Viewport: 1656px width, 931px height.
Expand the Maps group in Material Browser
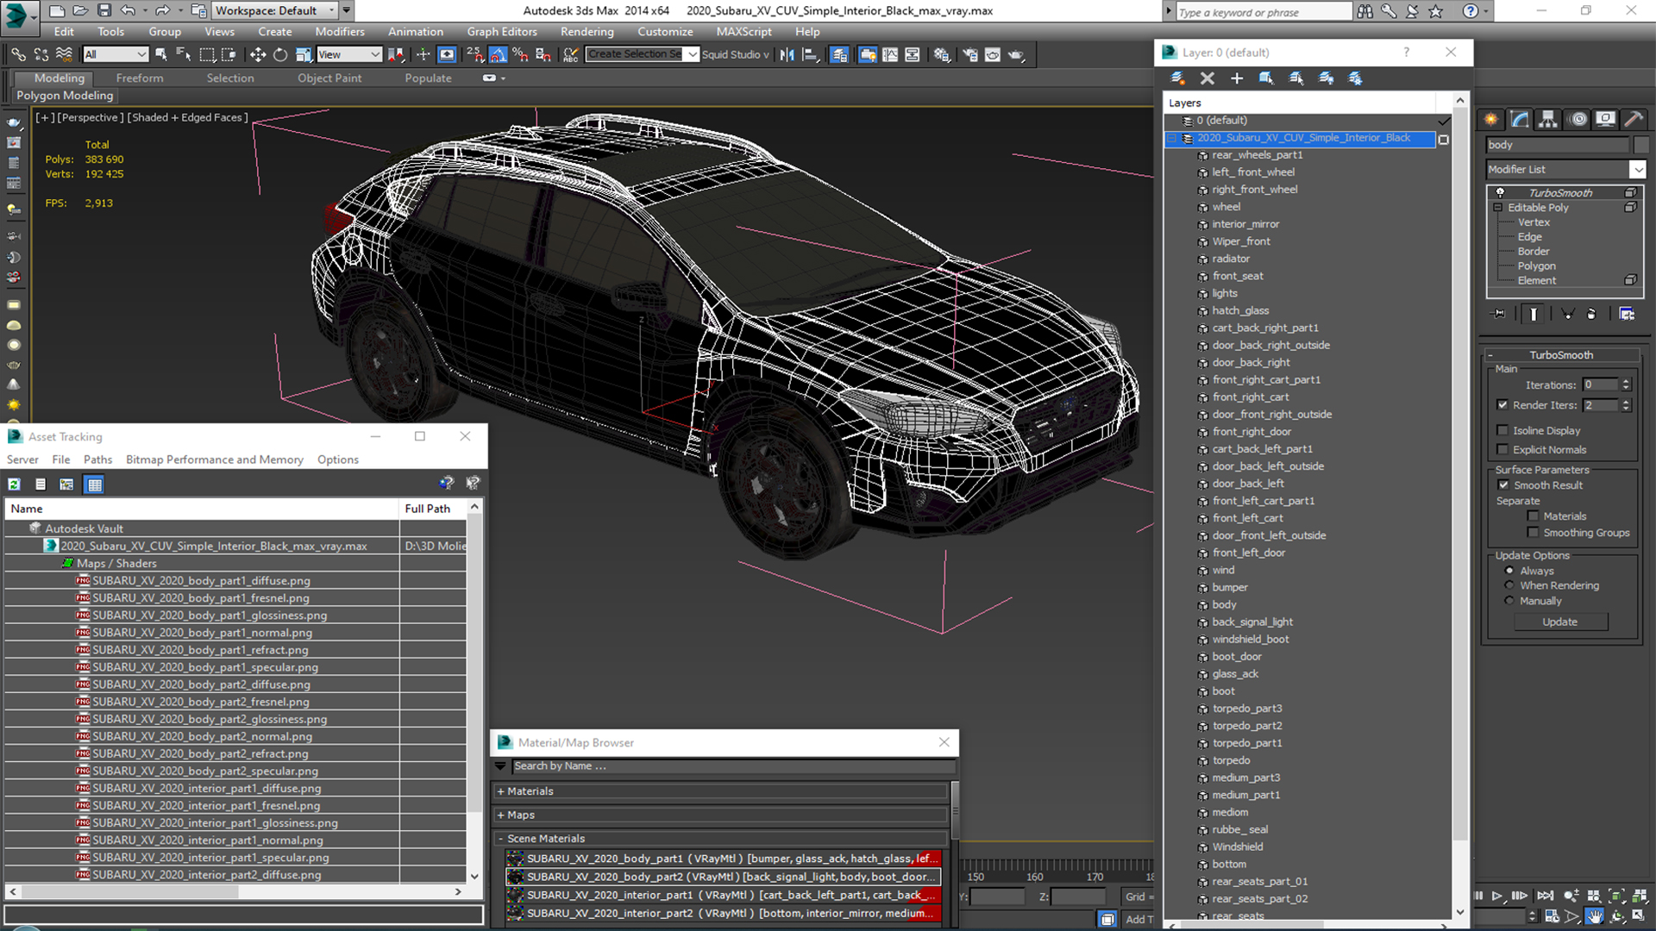pos(500,815)
